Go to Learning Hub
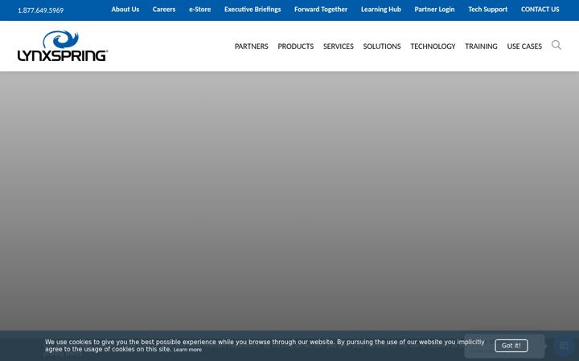This screenshot has height=361, width=579. tap(381, 10)
